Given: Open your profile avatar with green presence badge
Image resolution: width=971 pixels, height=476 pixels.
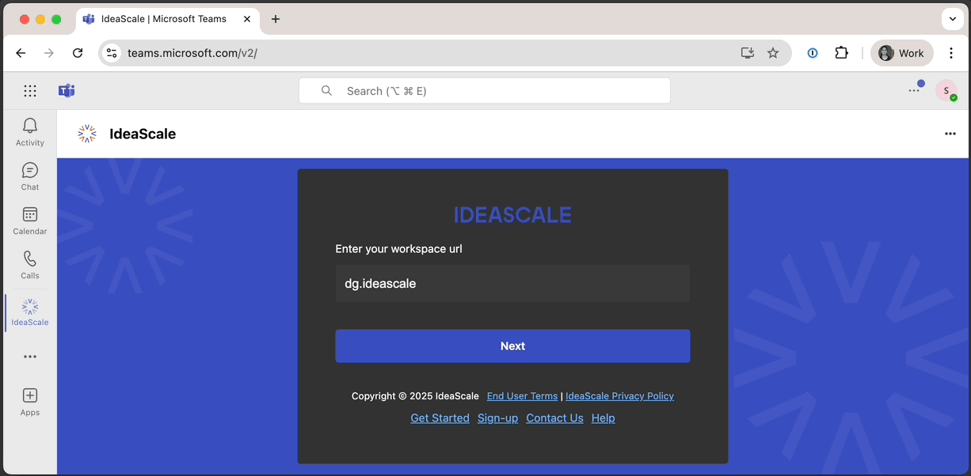Looking at the screenshot, I should point(947,90).
